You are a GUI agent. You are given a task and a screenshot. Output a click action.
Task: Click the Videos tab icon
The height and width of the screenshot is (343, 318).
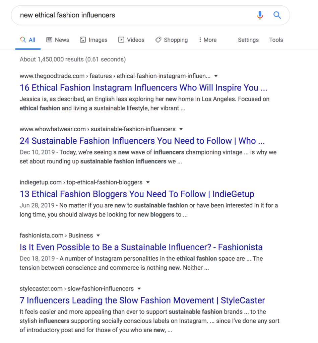pos(121,40)
